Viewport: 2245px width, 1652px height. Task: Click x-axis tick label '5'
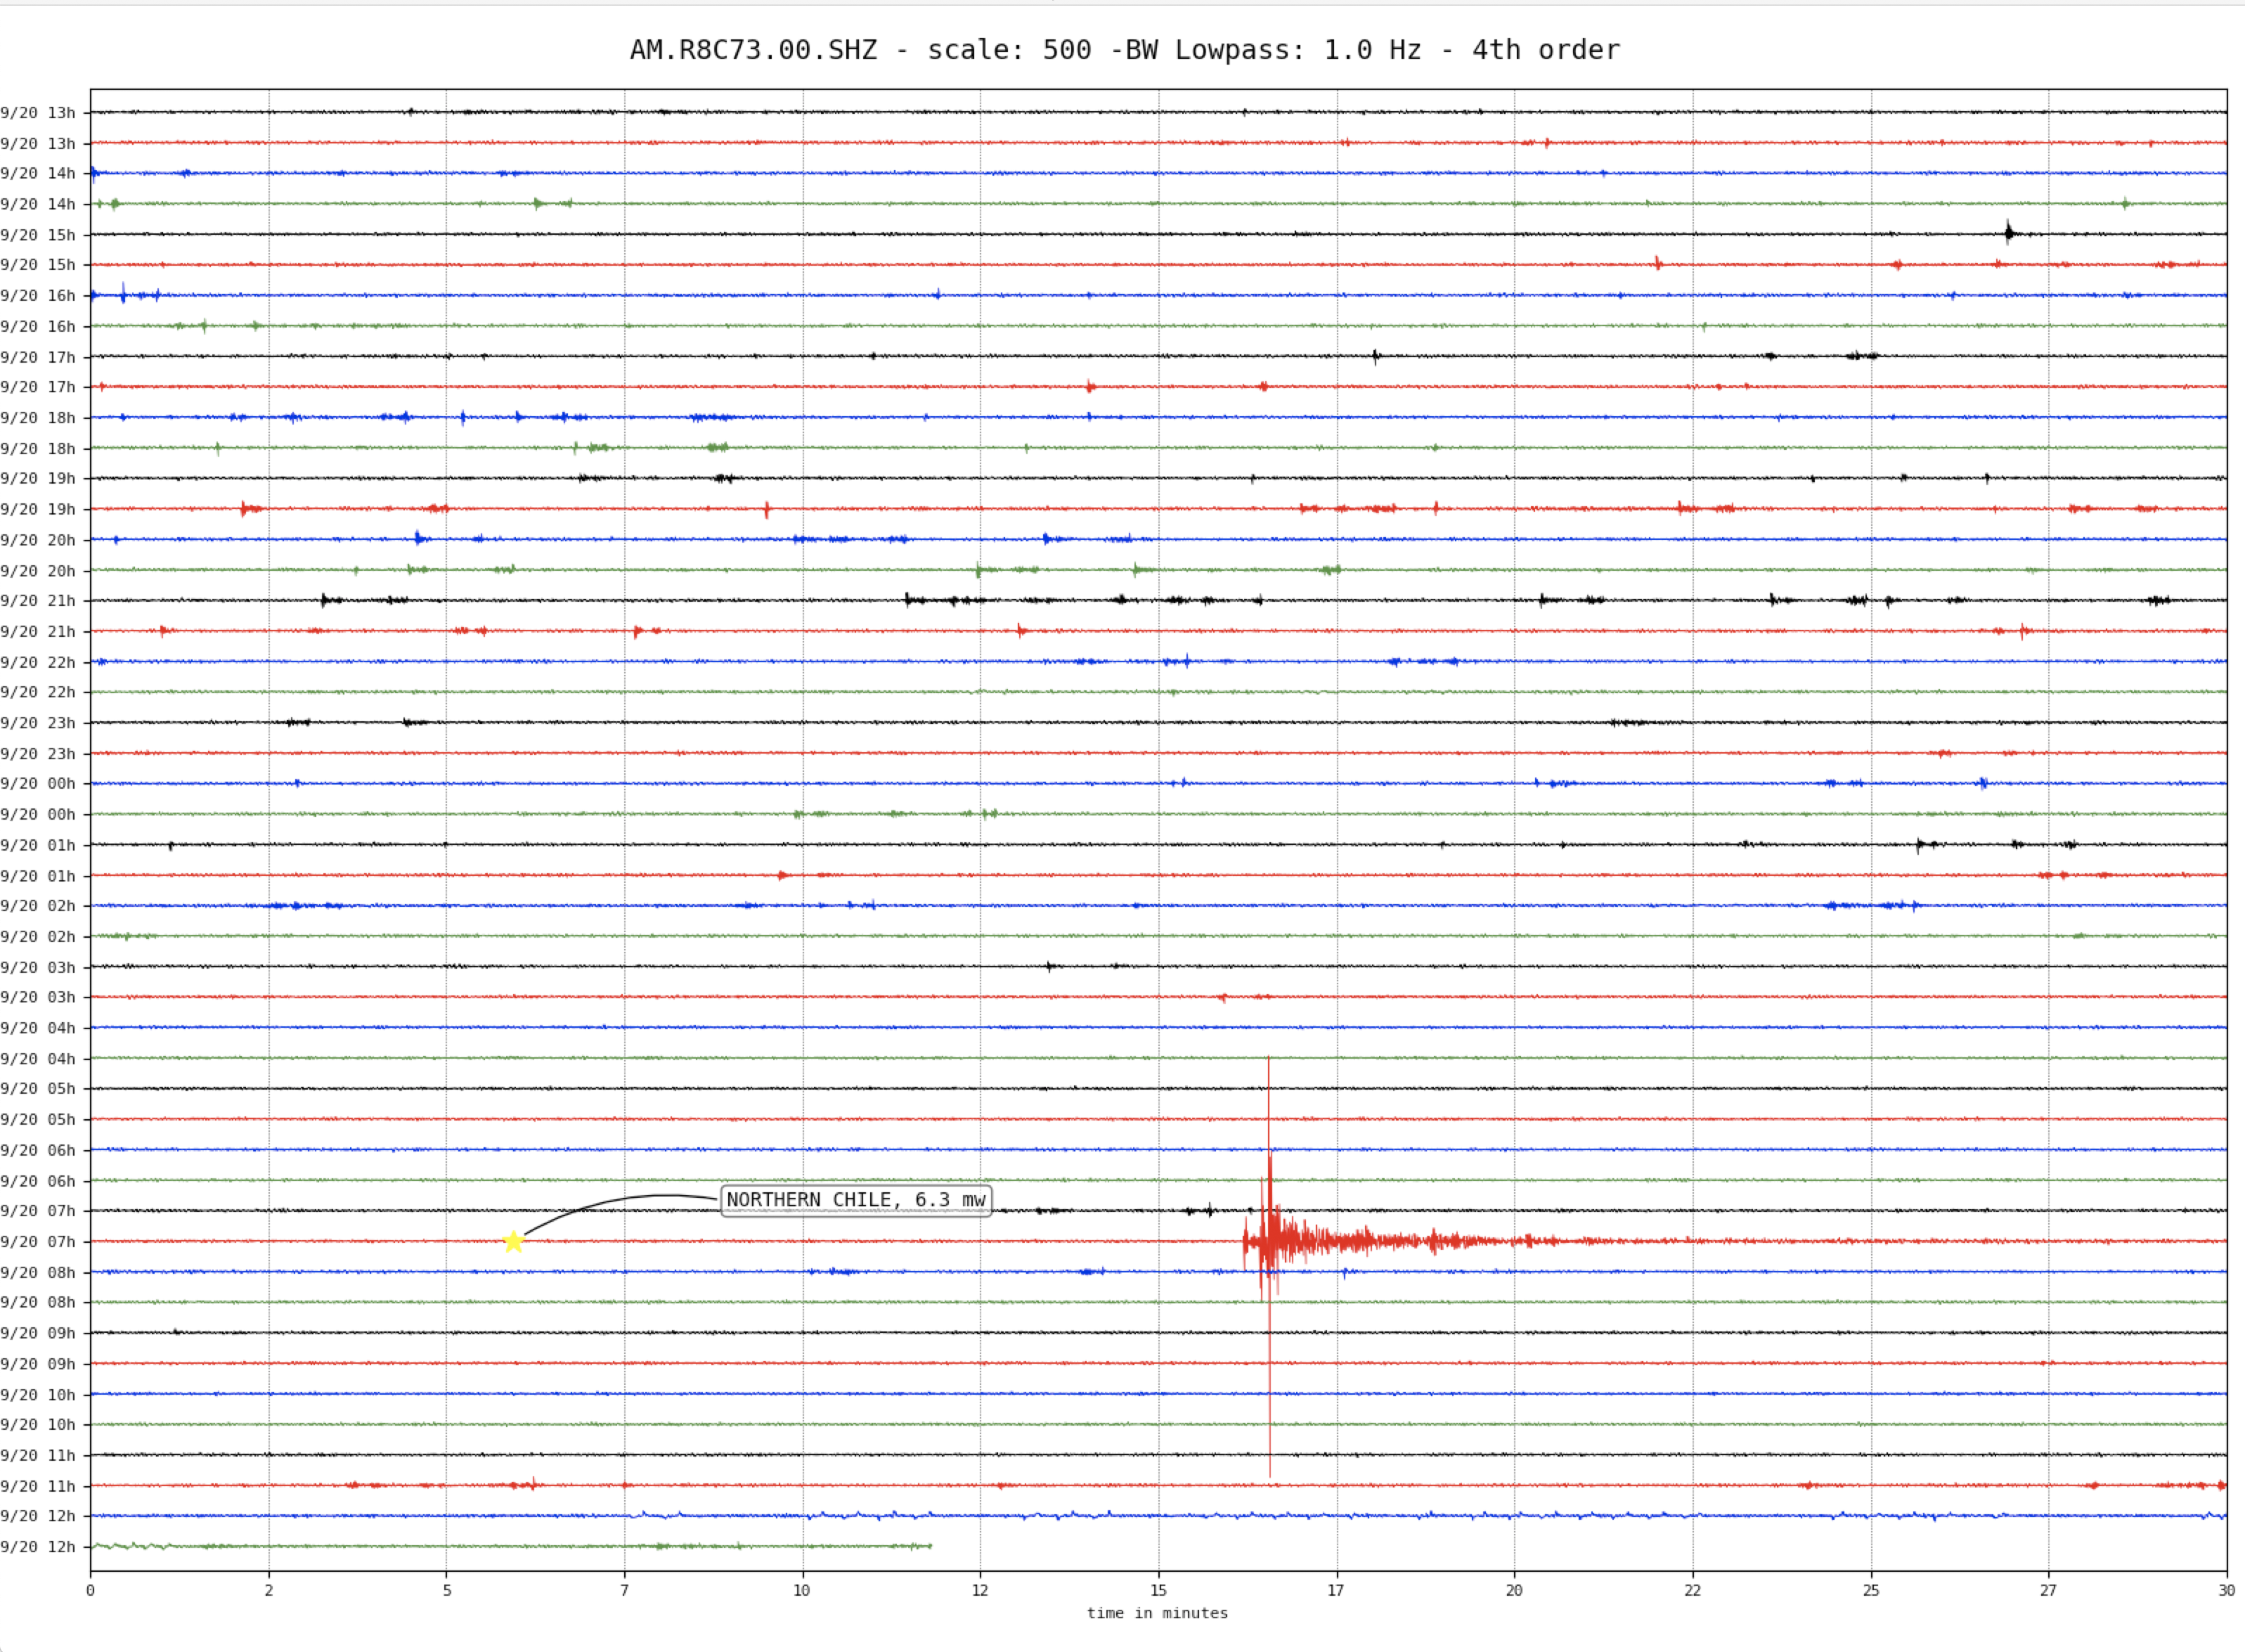pos(446,1590)
